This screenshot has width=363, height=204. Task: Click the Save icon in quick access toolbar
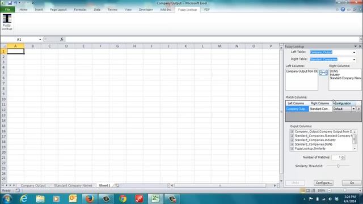(x=10, y=3)
